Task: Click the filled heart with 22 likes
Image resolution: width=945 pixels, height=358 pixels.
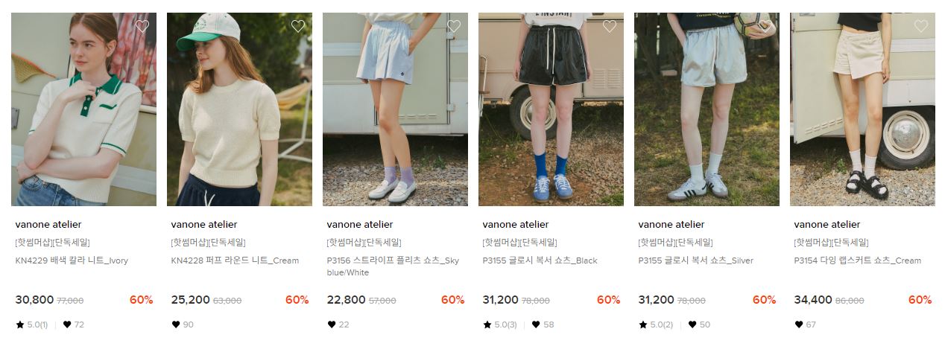Action: (332, 325)
